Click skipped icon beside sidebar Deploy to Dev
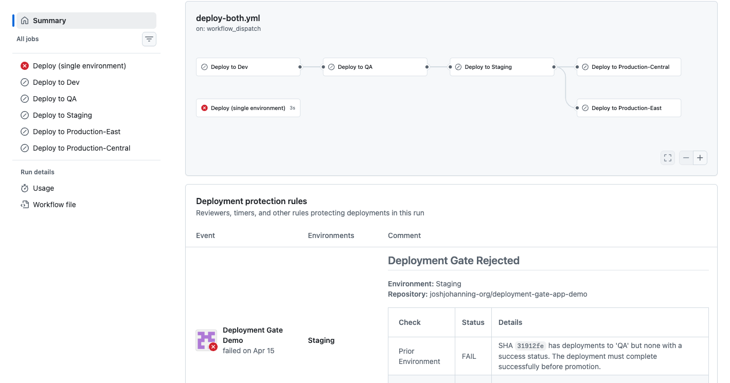The width and height of the screenshot is (730, 383). [x=25, y=82]
